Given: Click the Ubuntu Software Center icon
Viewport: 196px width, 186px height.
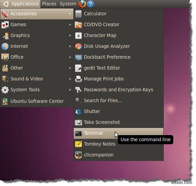Looking at the screenshot, I should [5, 101].
